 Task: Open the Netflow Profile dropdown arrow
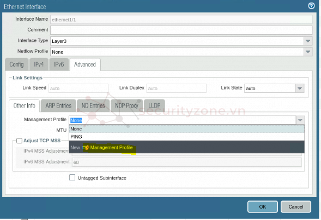pyautogui.click(x=308, y=52)
